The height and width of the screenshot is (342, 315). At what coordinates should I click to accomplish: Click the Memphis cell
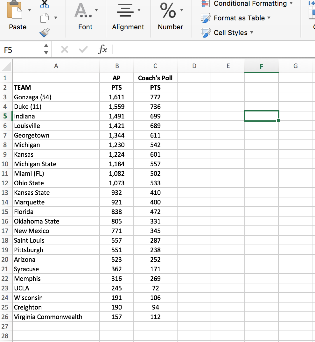tap(56, 279)
